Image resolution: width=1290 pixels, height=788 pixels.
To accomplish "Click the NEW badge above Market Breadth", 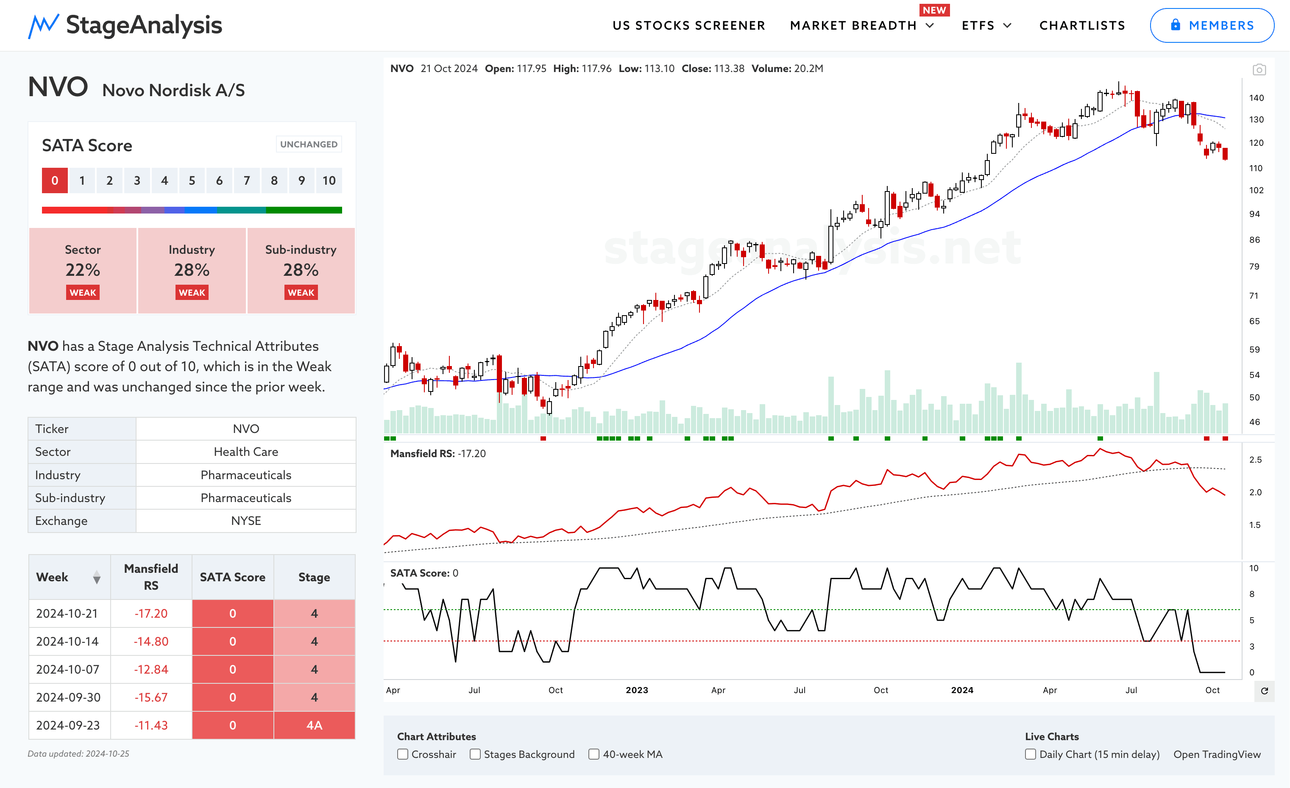I will click(934, 11).
